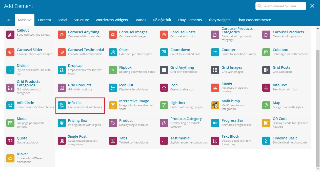Click the Icon List icon
This screenshot has width=320, height=171.
click(x=113, y=88)
